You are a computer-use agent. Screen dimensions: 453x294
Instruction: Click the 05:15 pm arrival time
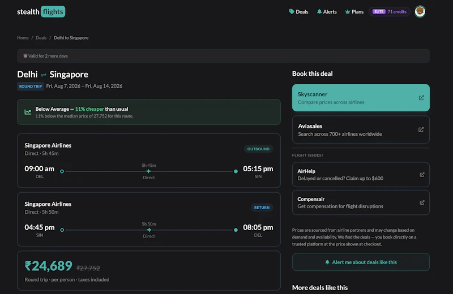(258, 169)
